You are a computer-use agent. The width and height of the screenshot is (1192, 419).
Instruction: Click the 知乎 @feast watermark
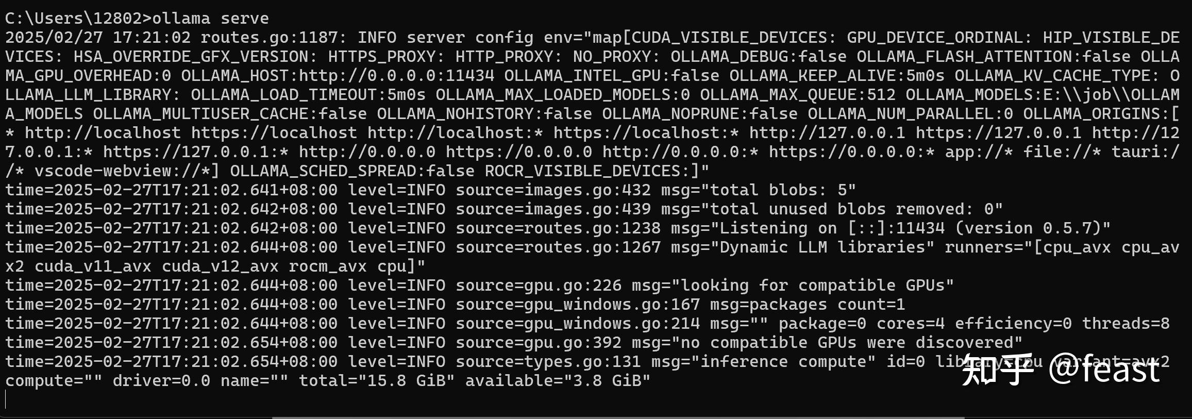pyautogui.click(x=1061, y=370)
